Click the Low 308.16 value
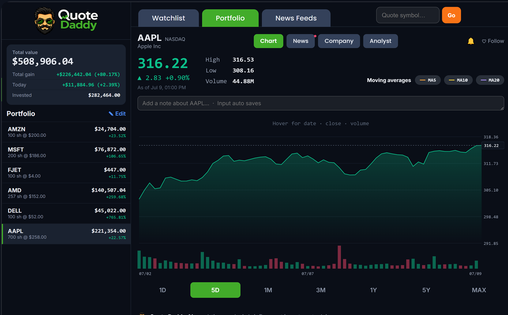Screen dimensions: 508x315 click(243, 71)
